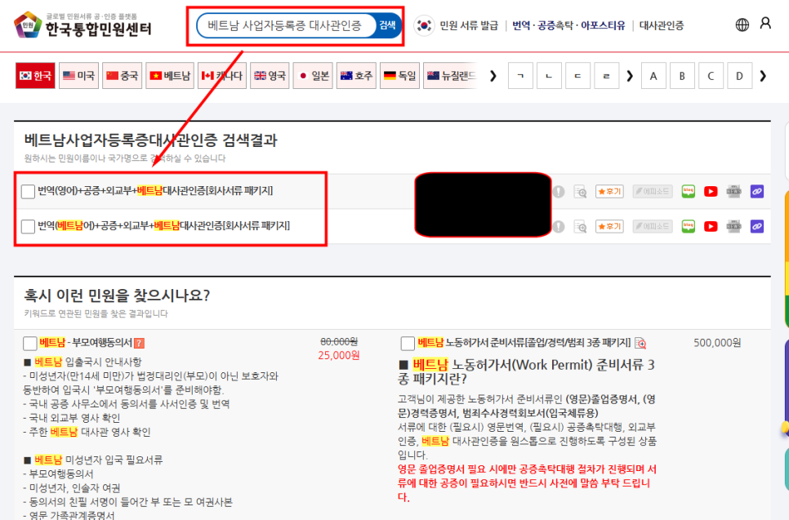Select the 미국 country tab

78,76
